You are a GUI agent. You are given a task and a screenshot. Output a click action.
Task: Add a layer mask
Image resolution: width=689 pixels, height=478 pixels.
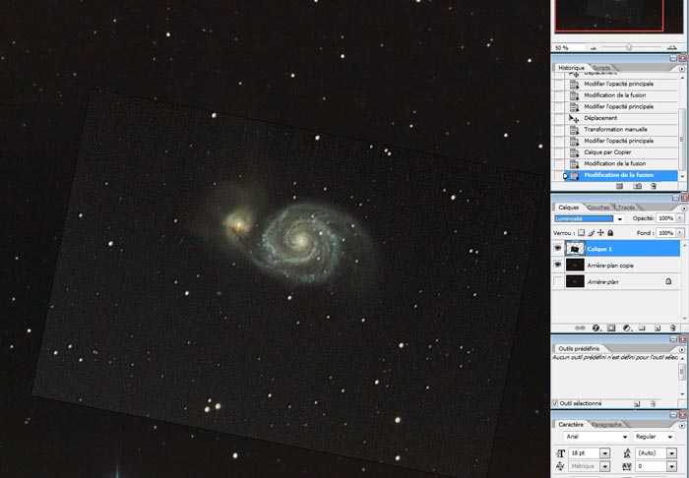tap(611, 328)
